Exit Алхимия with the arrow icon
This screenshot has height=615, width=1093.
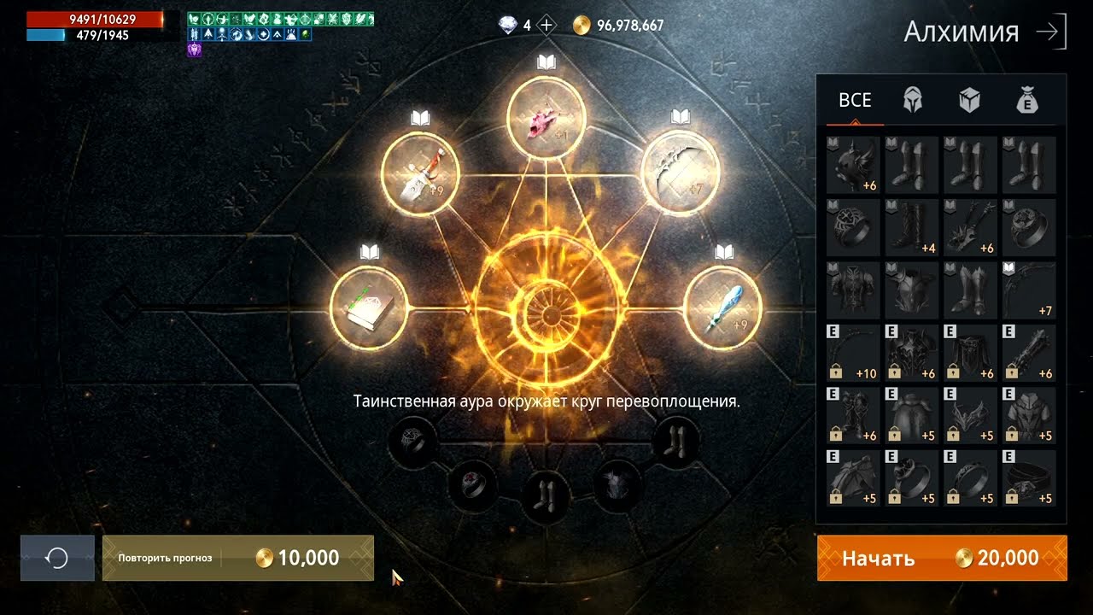1050,32
